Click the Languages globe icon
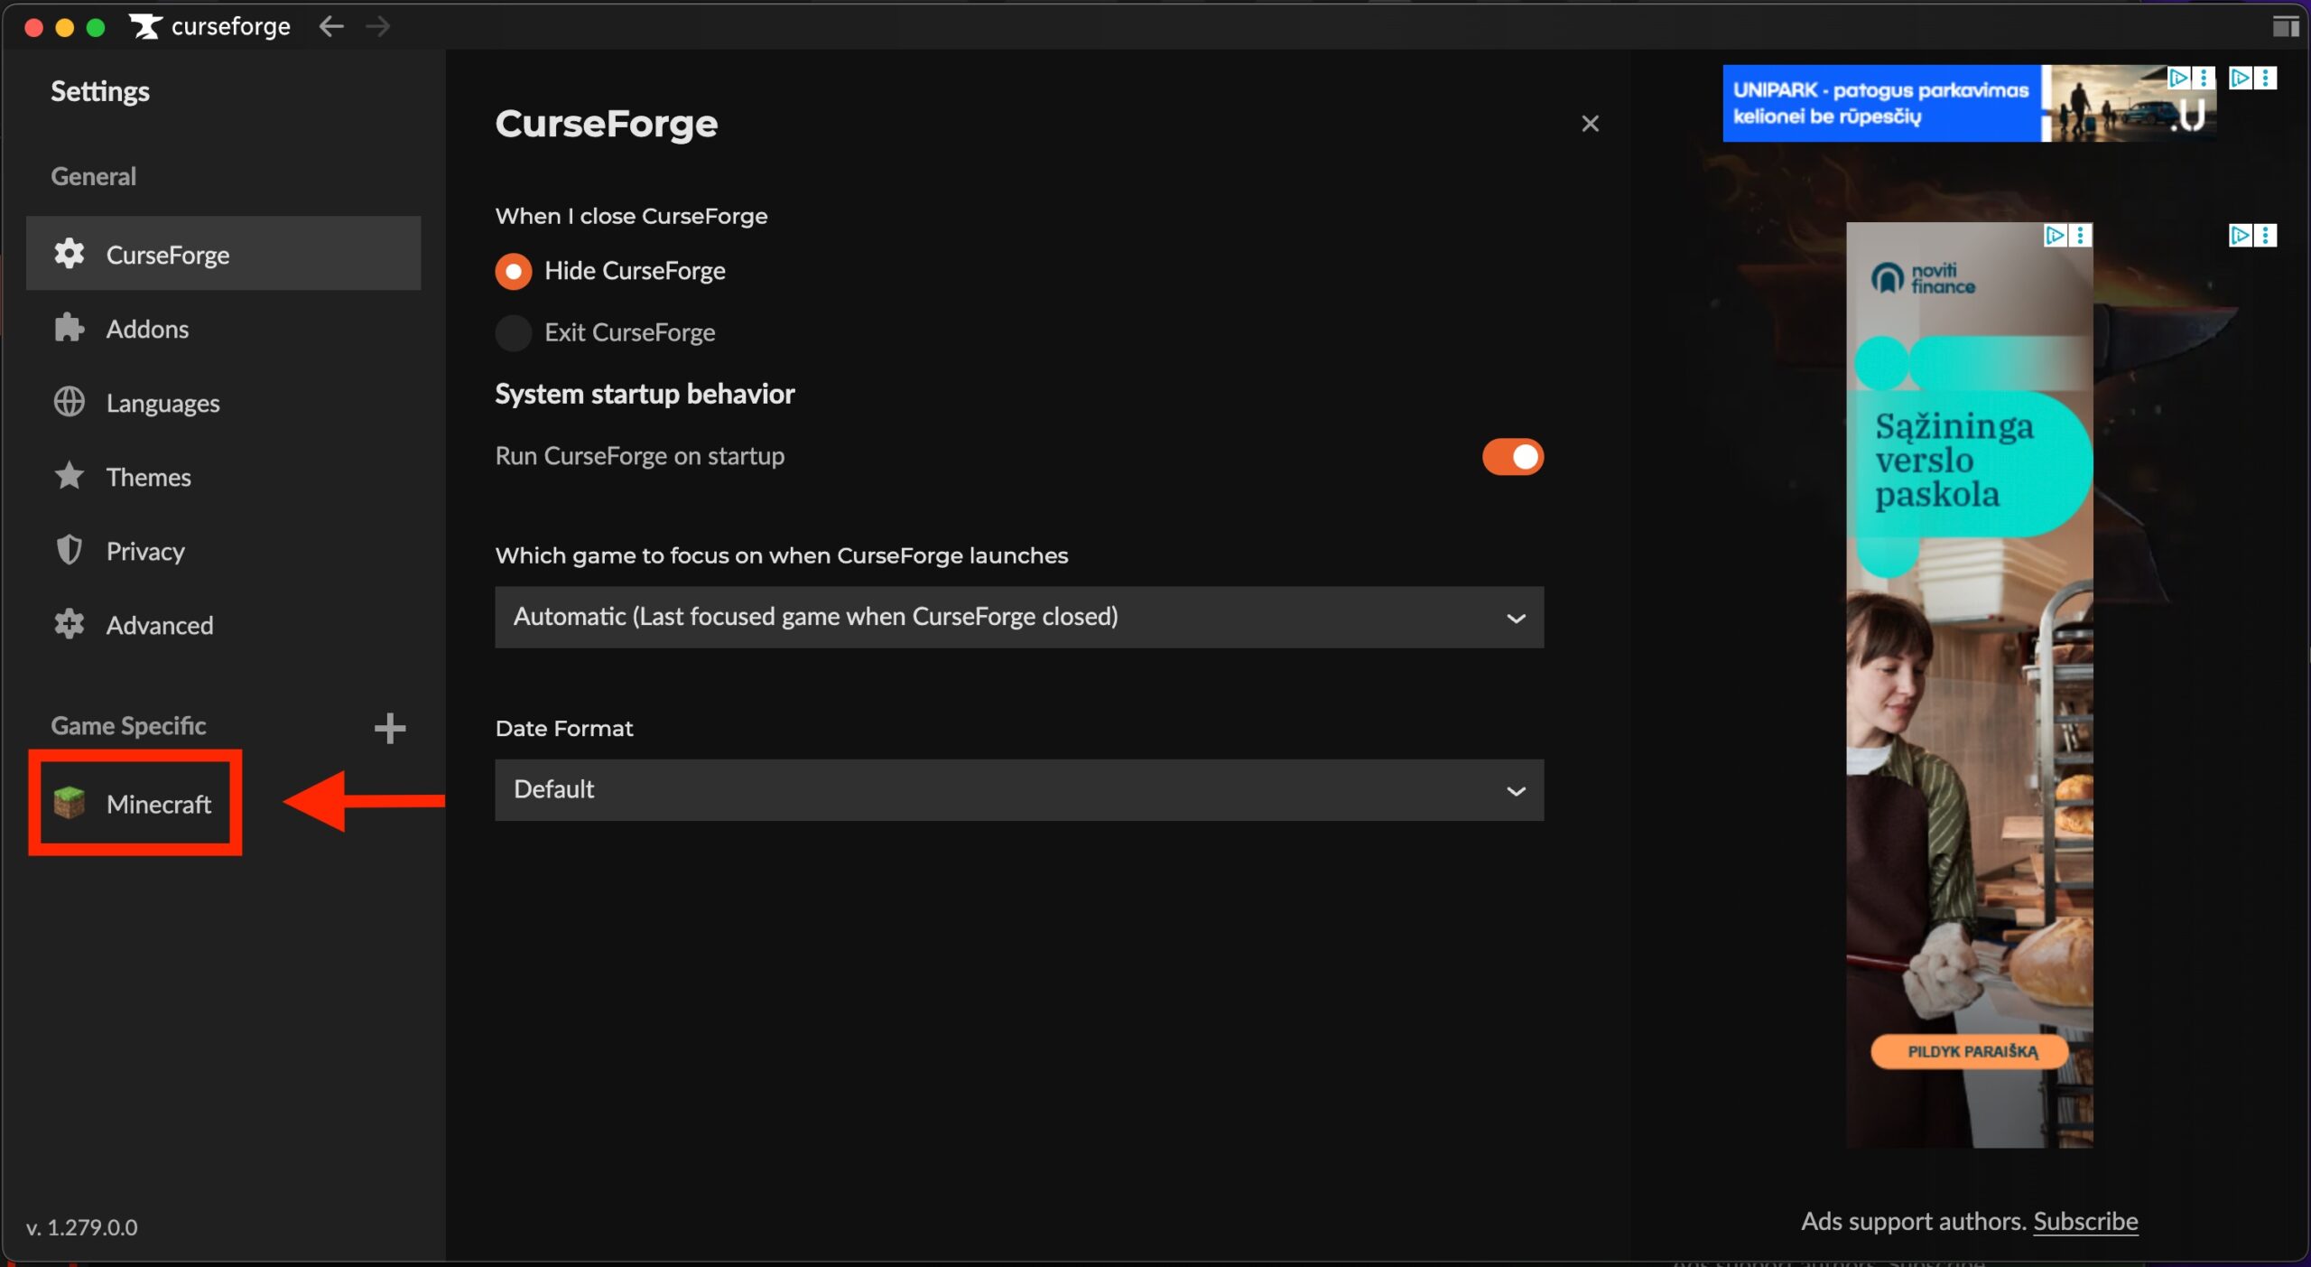 [x=70, y=402]
